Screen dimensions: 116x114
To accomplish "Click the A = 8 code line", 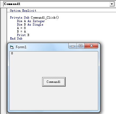I will (x=22, y=28).
